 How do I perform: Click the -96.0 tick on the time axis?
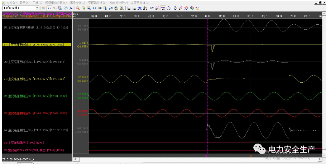point(93,16)
